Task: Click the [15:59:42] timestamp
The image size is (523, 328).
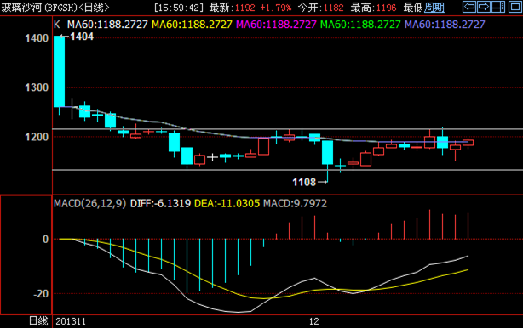Action: coord(179,8)
